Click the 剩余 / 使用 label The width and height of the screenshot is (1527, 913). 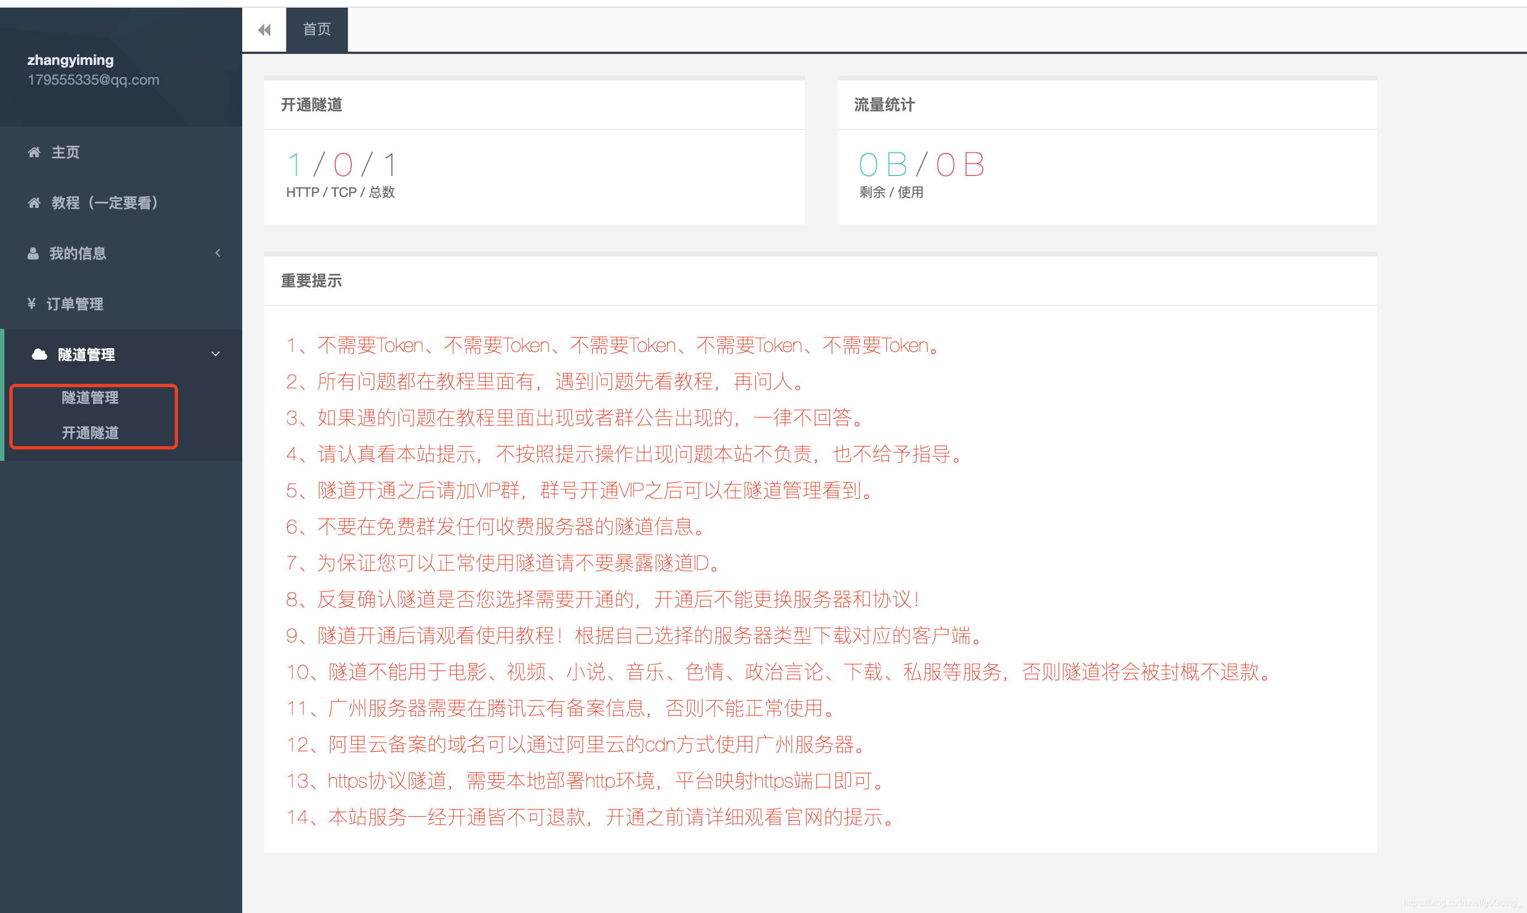tap(892, 192)
